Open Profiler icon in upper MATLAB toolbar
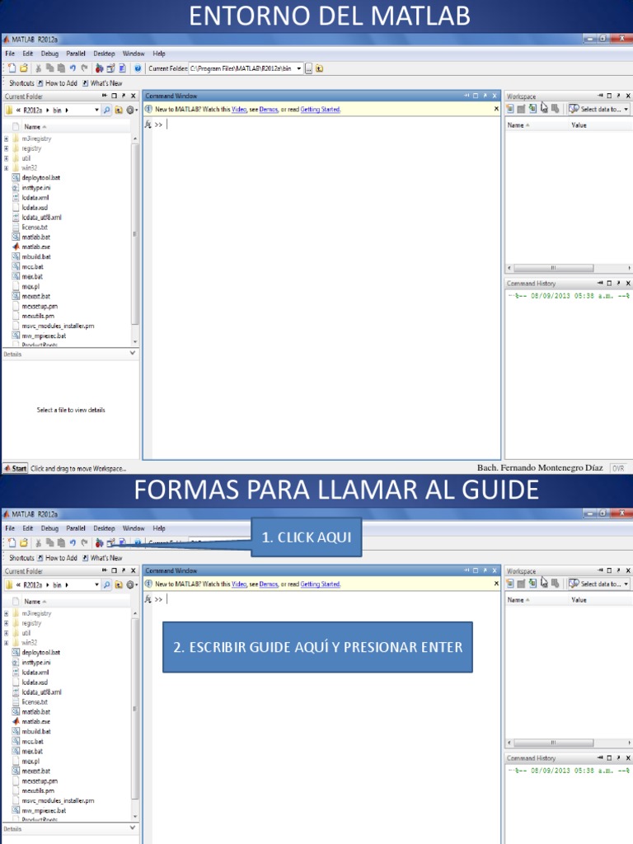Viewport: 633px width, 844px height. (x=122, y=68)
